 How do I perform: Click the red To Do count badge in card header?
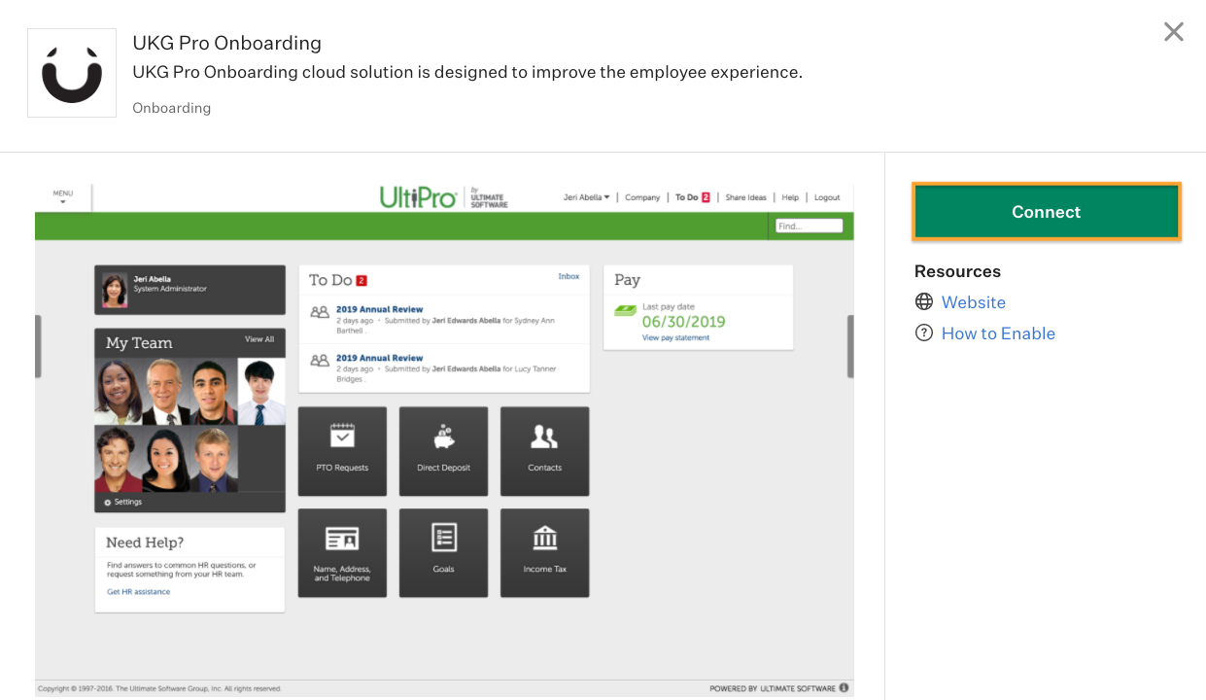point(362,280)
